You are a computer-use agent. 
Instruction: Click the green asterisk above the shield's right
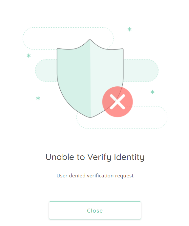pos(129,30)
